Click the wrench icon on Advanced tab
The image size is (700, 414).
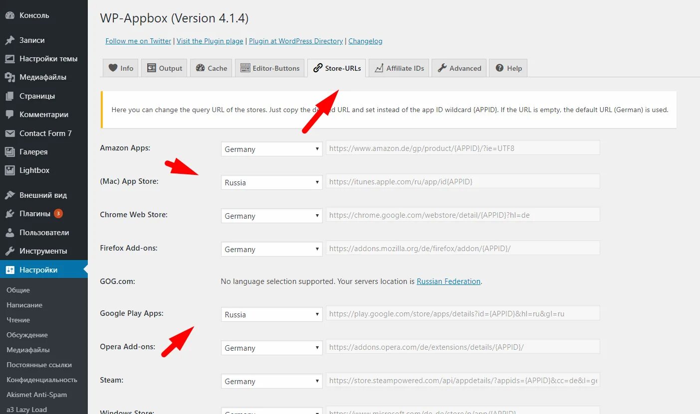pos(442,68)
